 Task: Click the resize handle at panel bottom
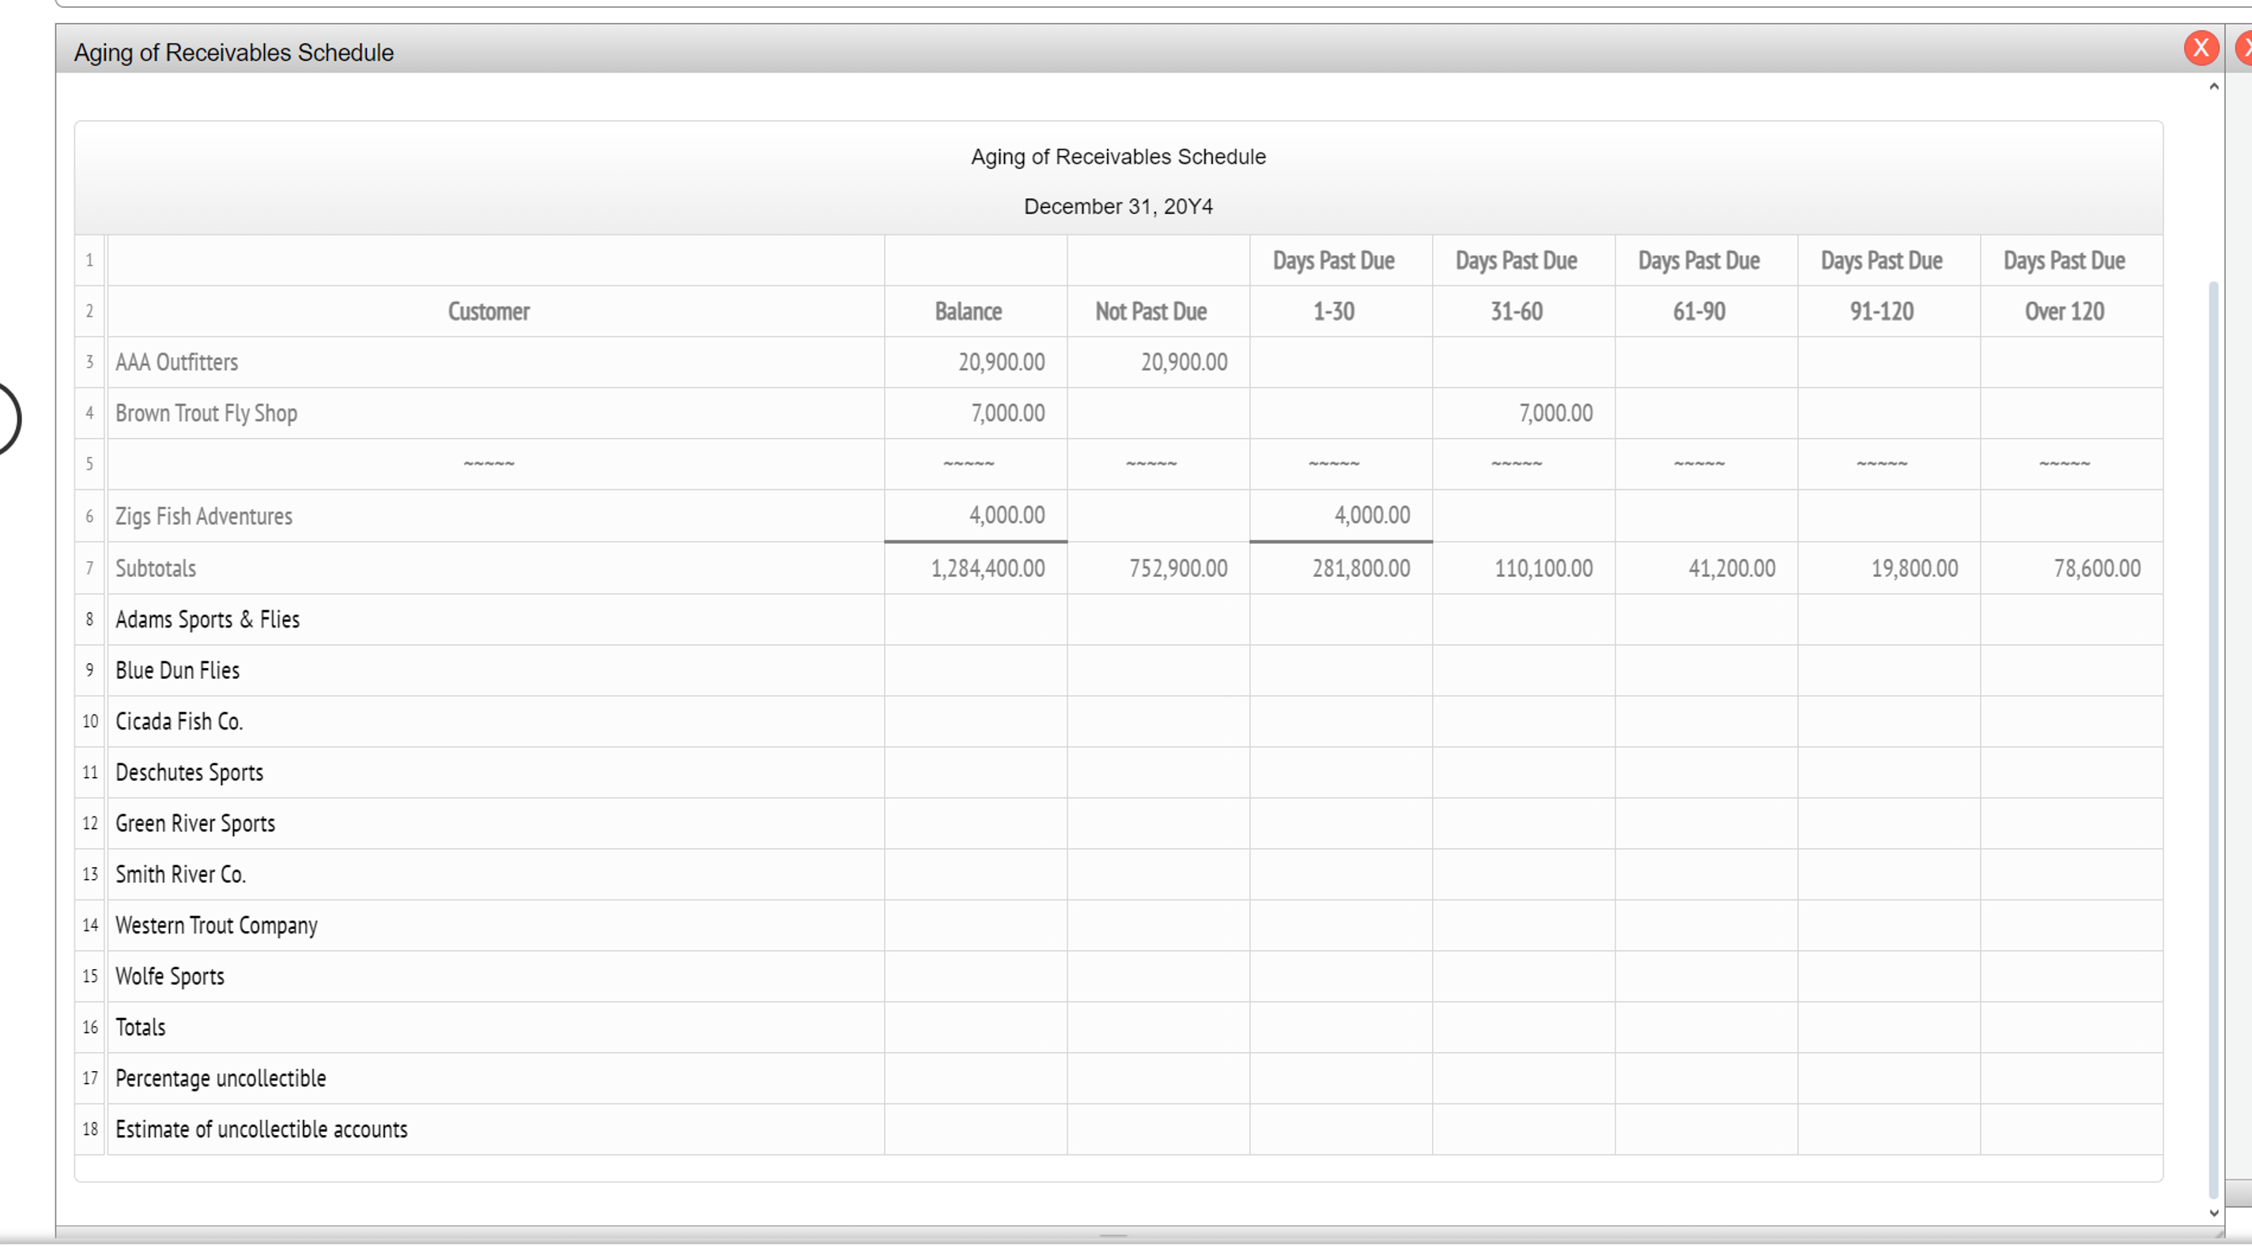[1113, 1235]
